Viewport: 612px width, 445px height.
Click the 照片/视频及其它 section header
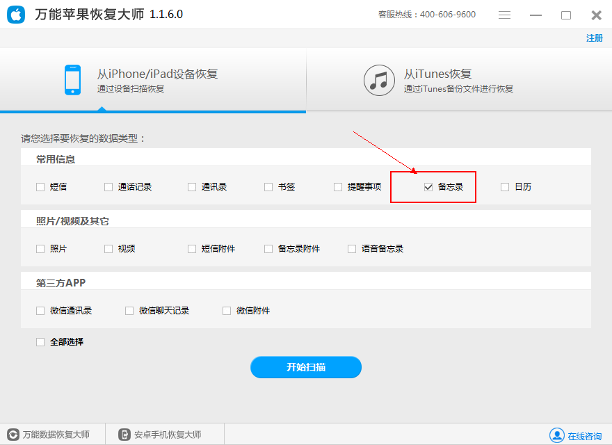[x=72, y=221]
